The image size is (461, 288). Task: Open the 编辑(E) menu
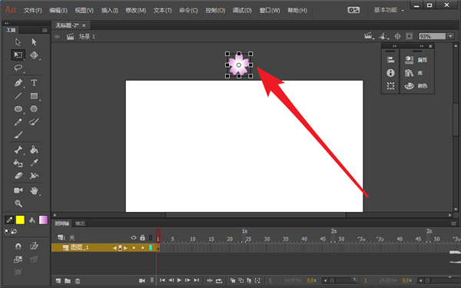tap(58, 10)
